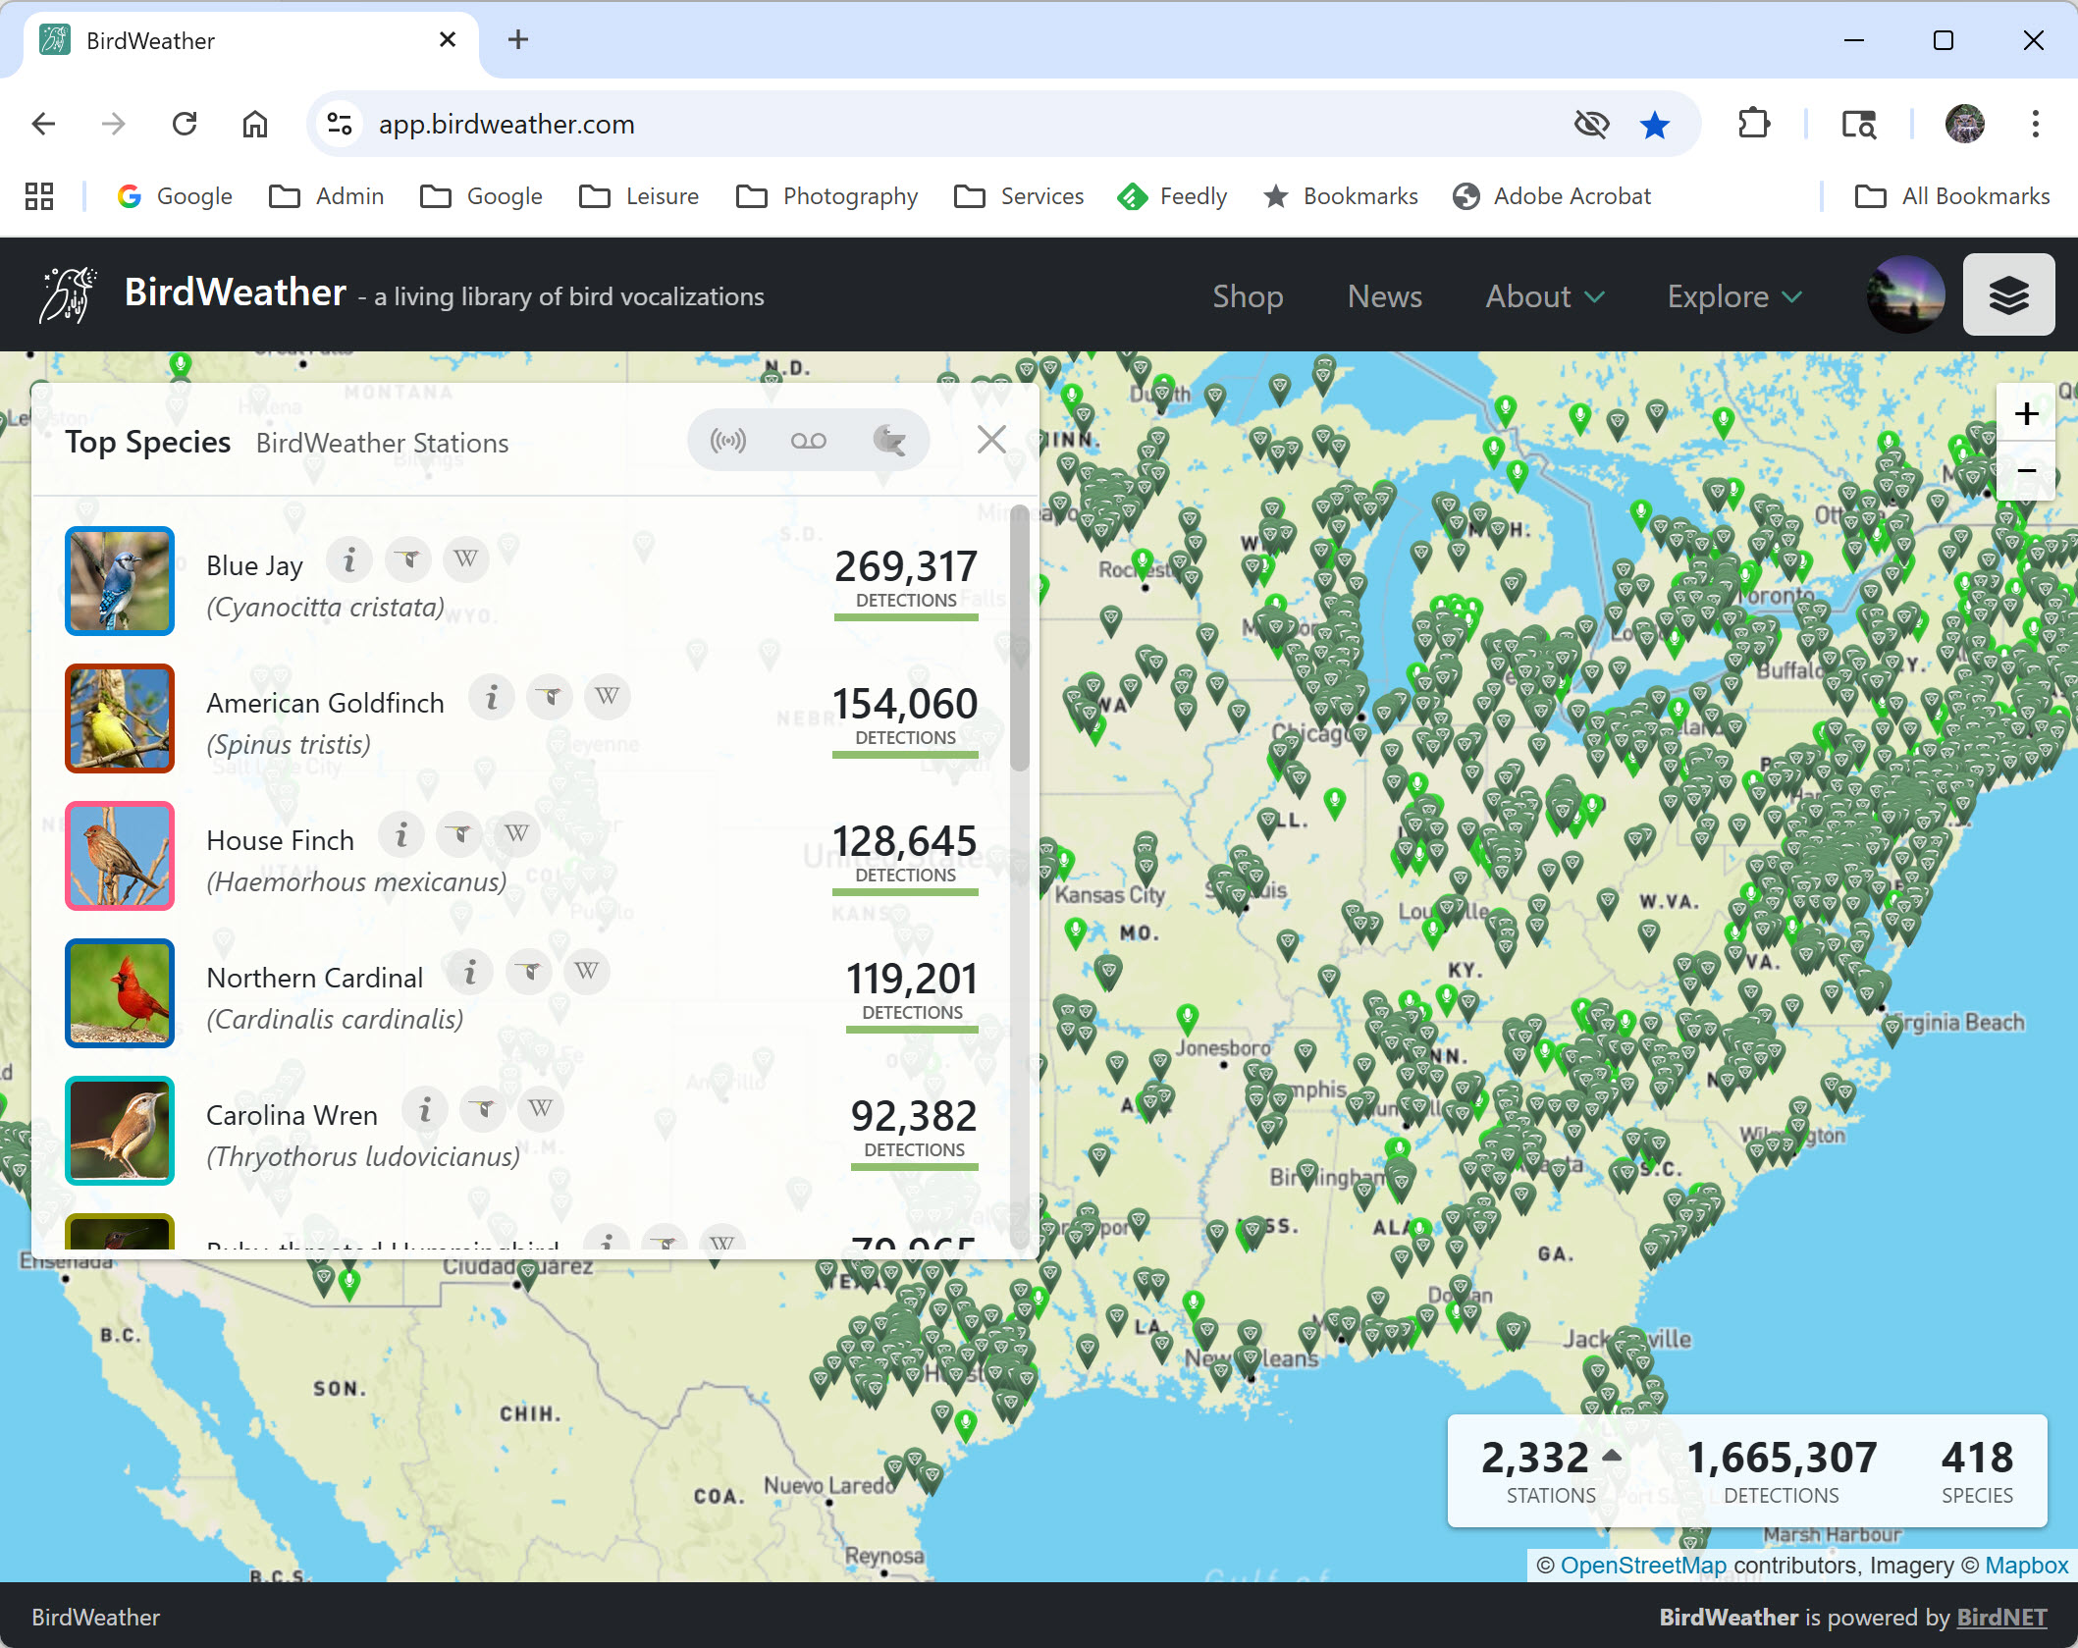Click the Blue Jay thumbnail photo
Viewport: 2078px width, 1648px height.
tap(120, 581)
